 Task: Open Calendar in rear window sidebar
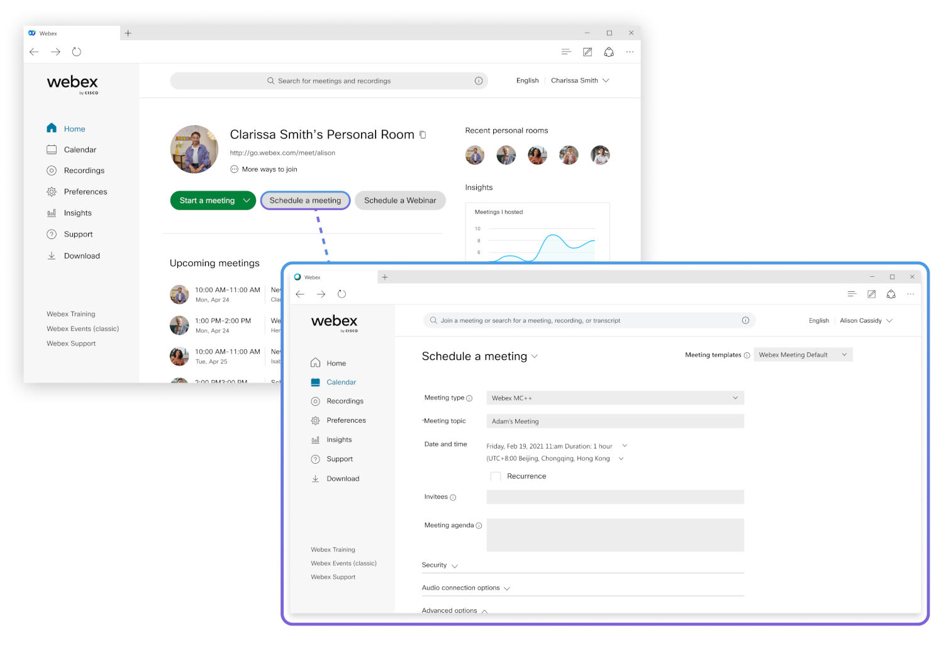click(x=71, y=150)
